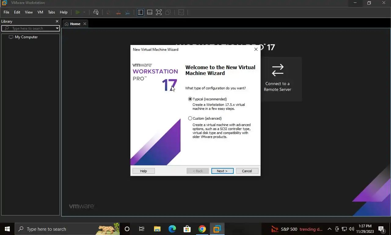Click the VMware Workstation taskbar icon

click(x=217, y=229)
